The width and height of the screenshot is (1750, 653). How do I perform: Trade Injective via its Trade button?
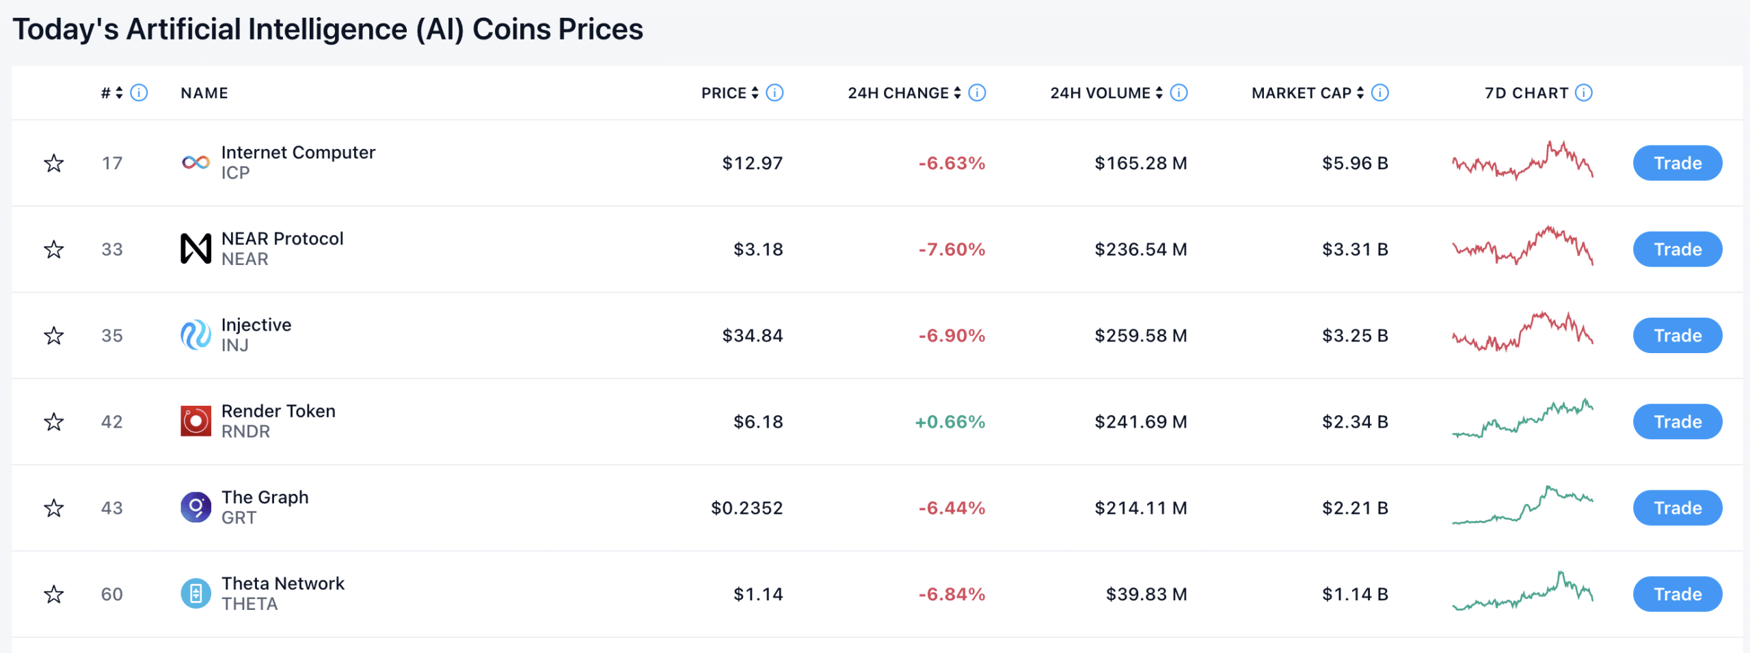[1678, 335]
